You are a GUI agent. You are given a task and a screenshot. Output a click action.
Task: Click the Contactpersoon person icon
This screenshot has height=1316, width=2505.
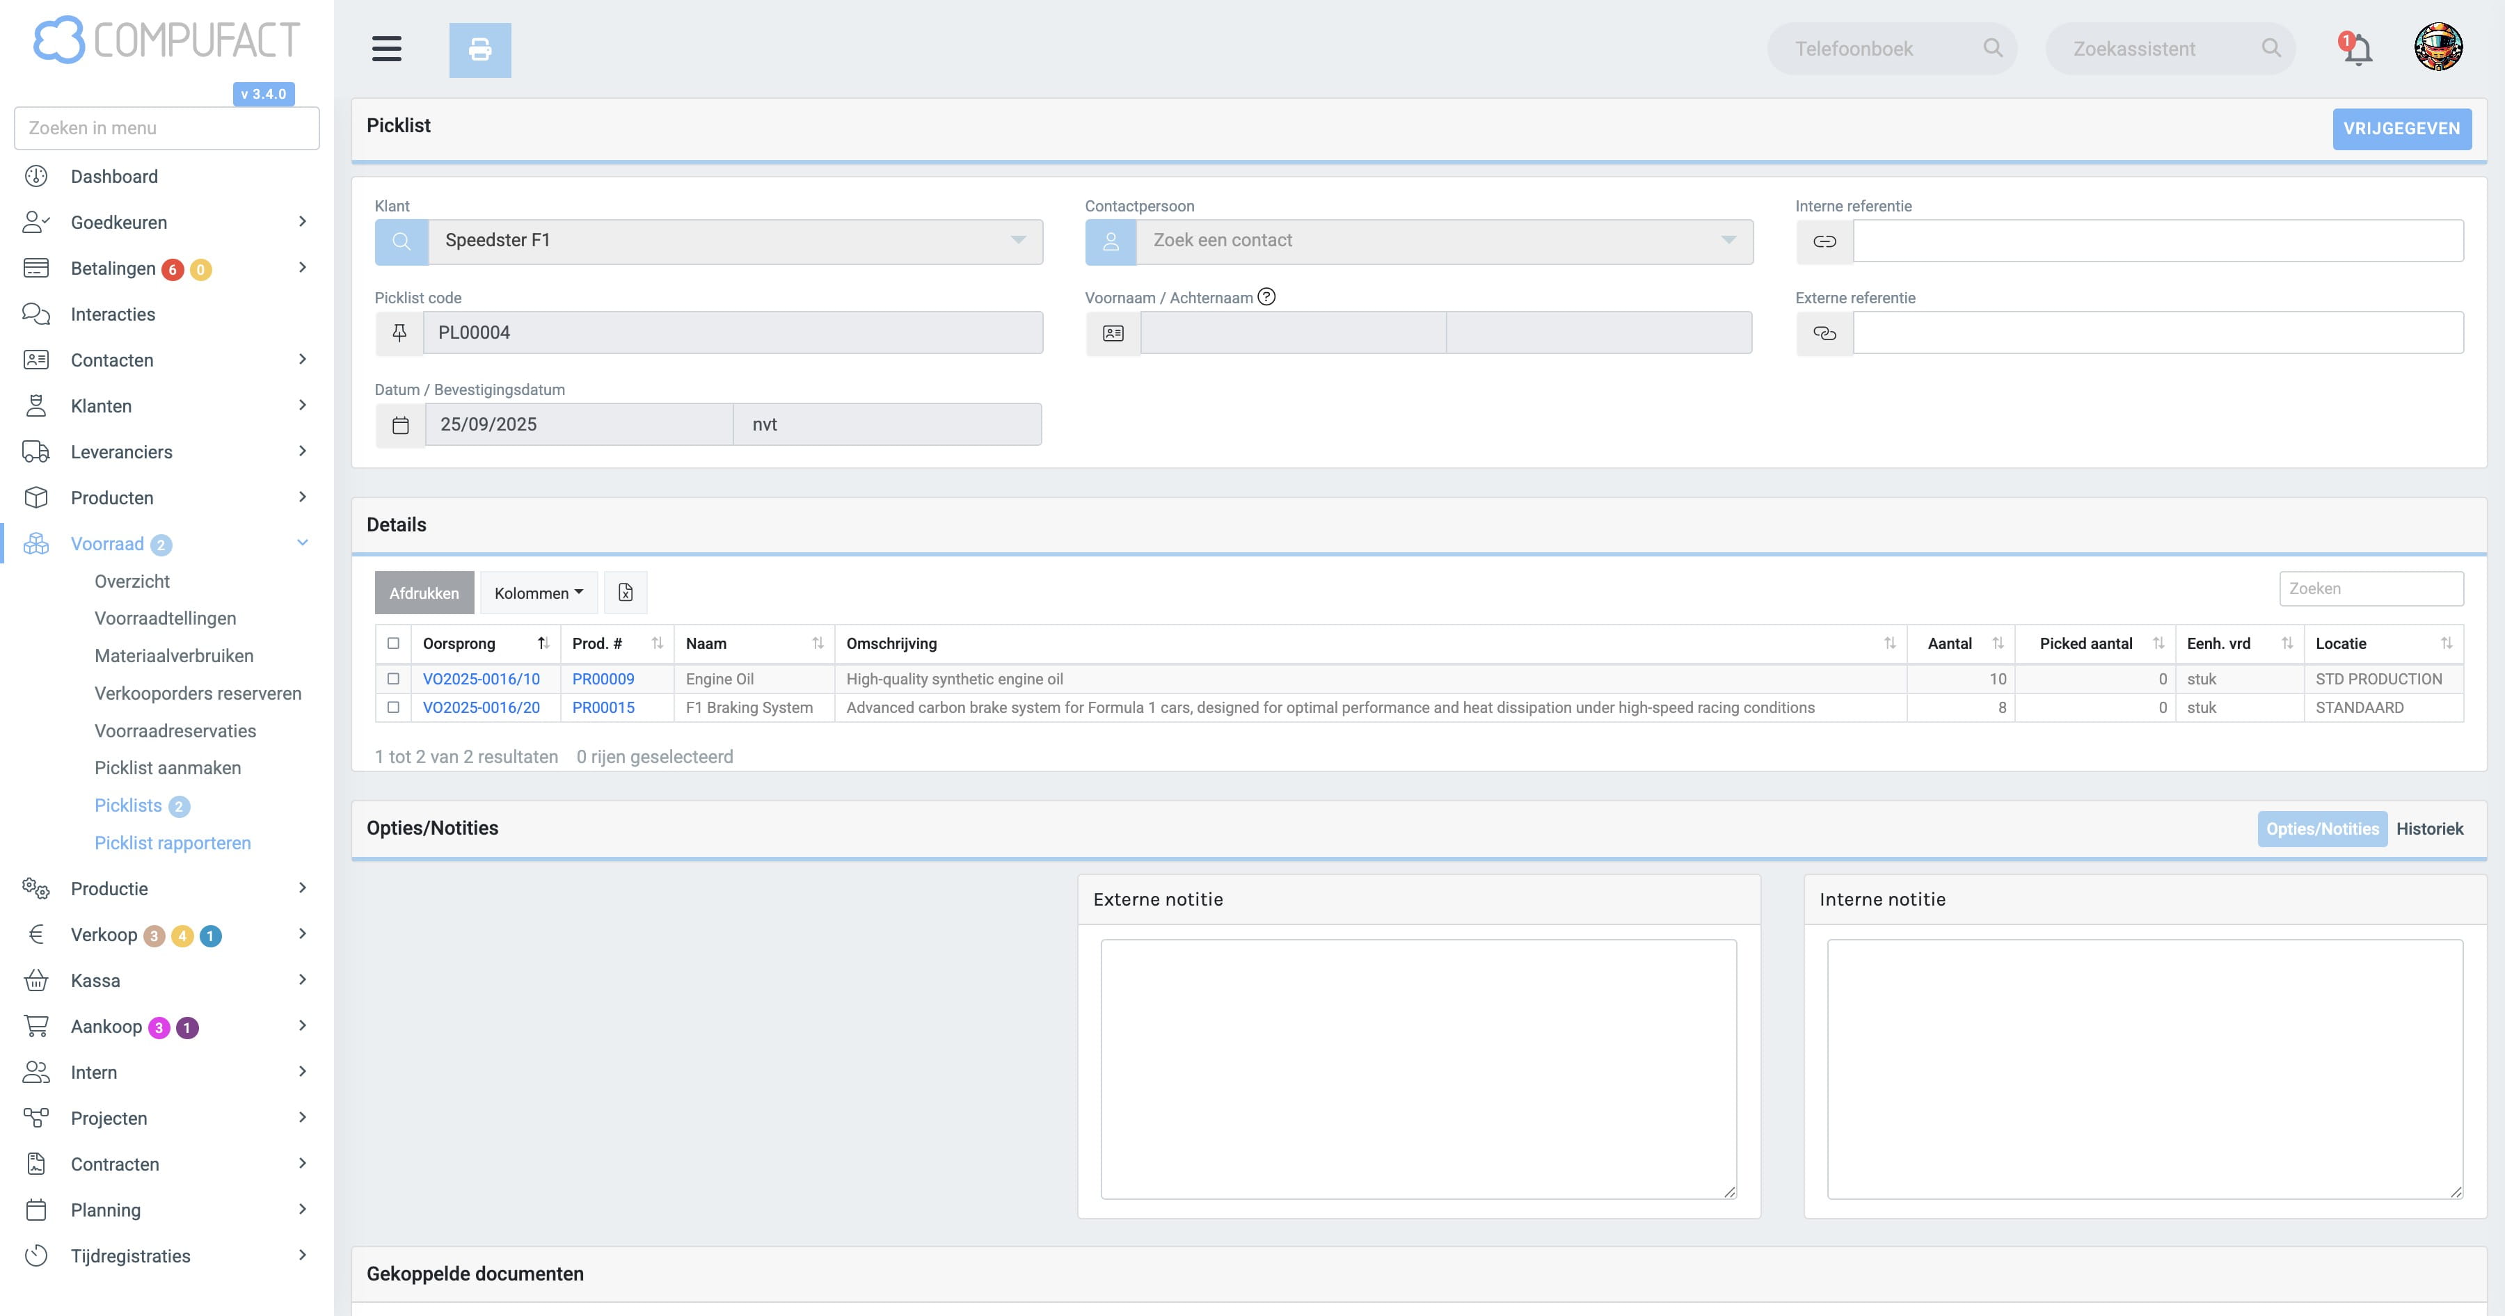click(x=1111, y=241)
